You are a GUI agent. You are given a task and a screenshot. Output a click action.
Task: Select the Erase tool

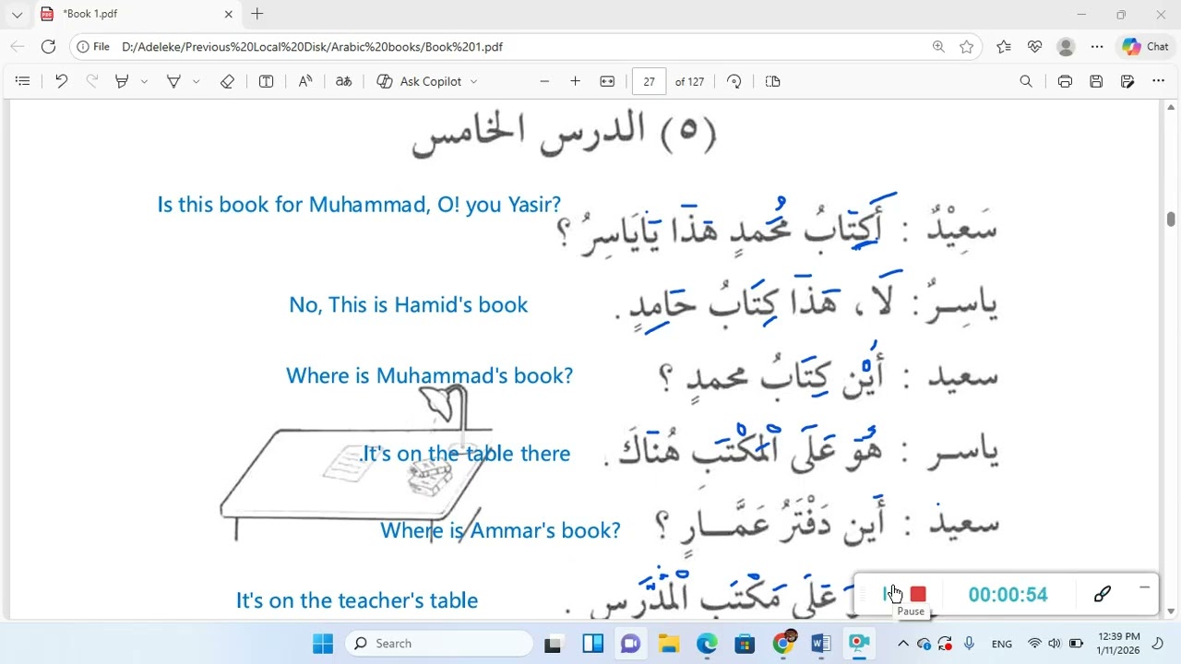(227, 81)
